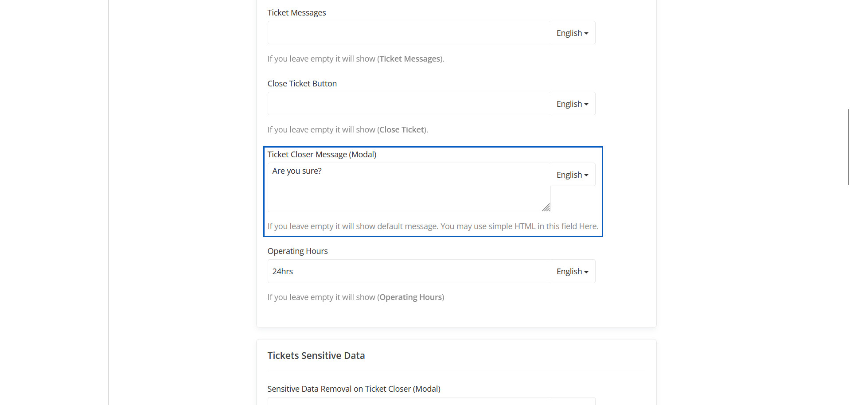Click the 'Operating Hours' field label

coord(297,251)
